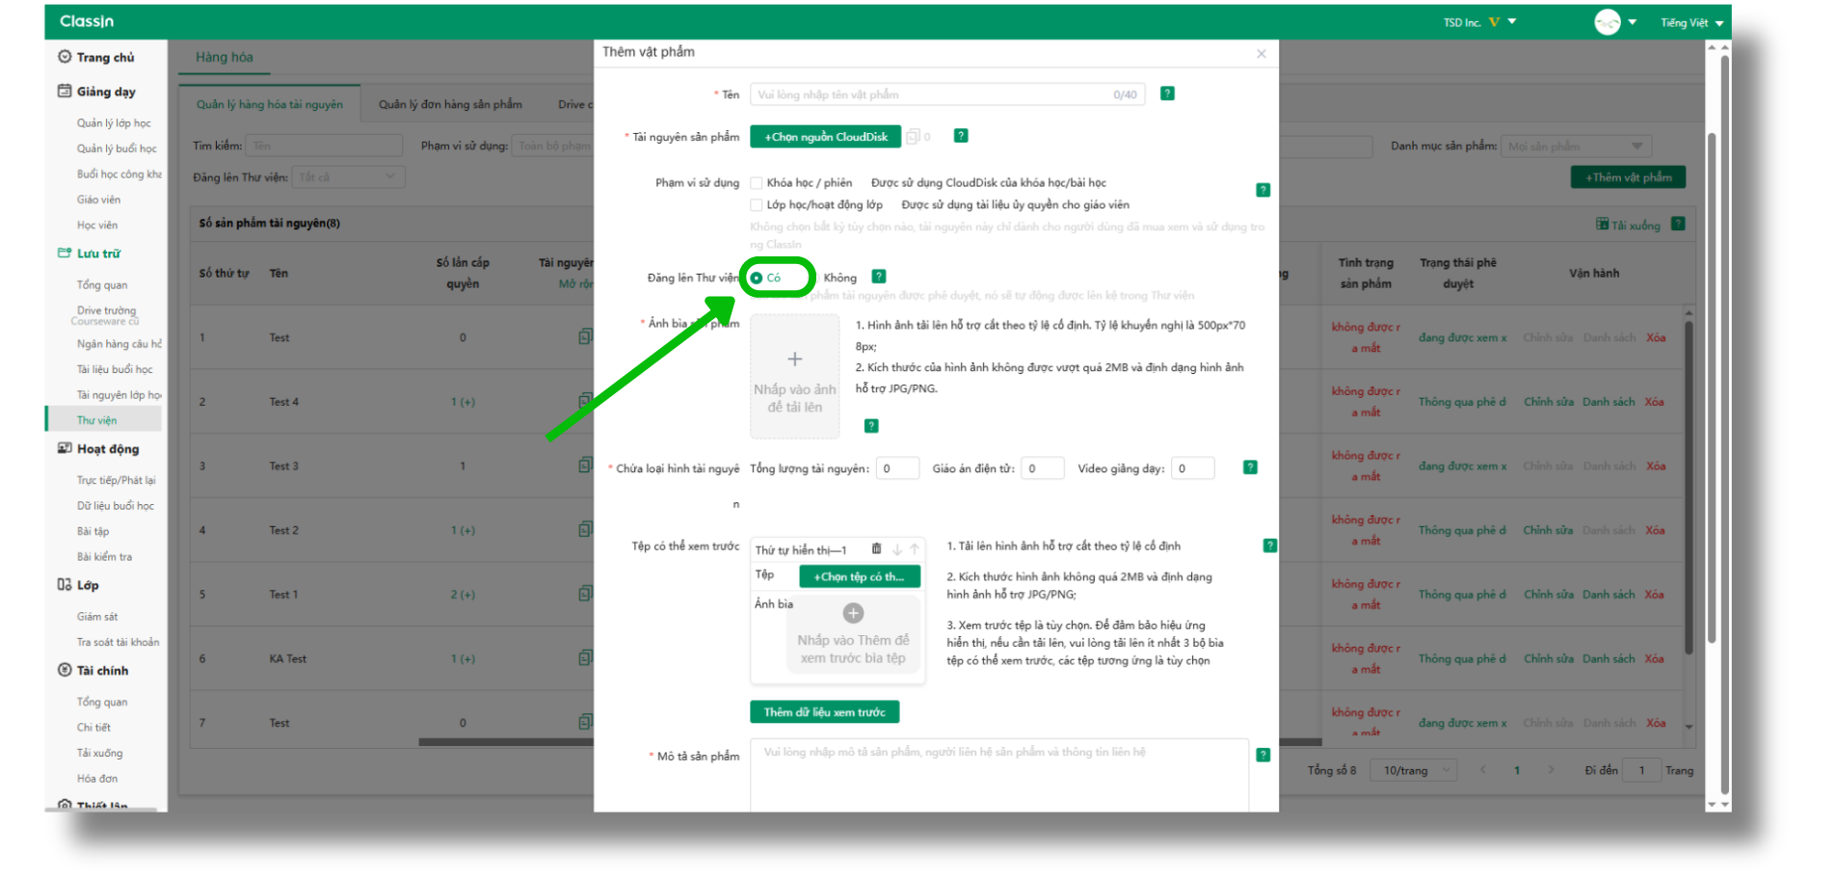The width and height of the screenshot is (1835, 879).
Task: Switch to Quản lý đơn hàng sản phẩm tab
Action: pos(450,104)
